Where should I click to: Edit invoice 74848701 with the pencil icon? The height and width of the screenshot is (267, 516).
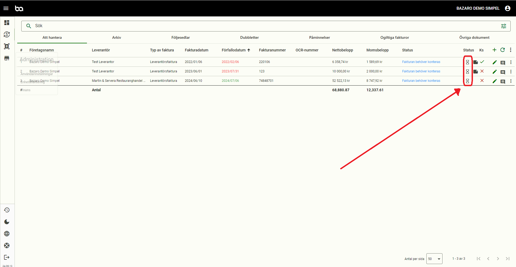point(495,81)
